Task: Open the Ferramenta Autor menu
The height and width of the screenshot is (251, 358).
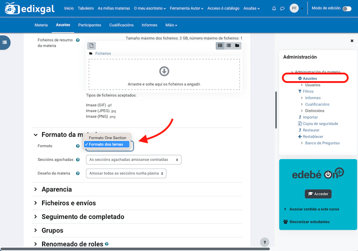Action: (186, 8)
